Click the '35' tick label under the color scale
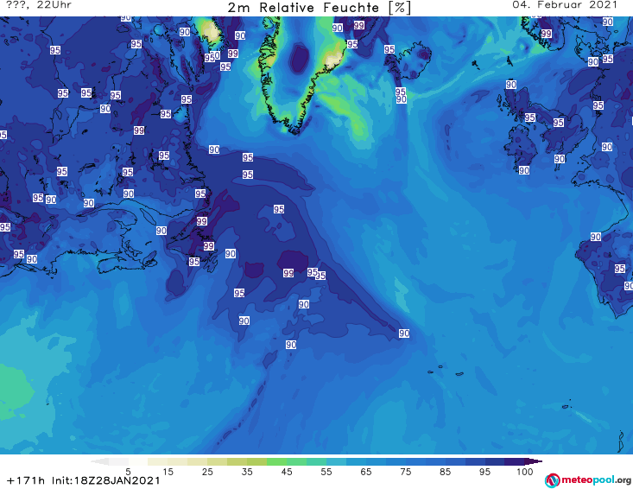The width and height of the screenshot is (633, 489). coord(247,472)
